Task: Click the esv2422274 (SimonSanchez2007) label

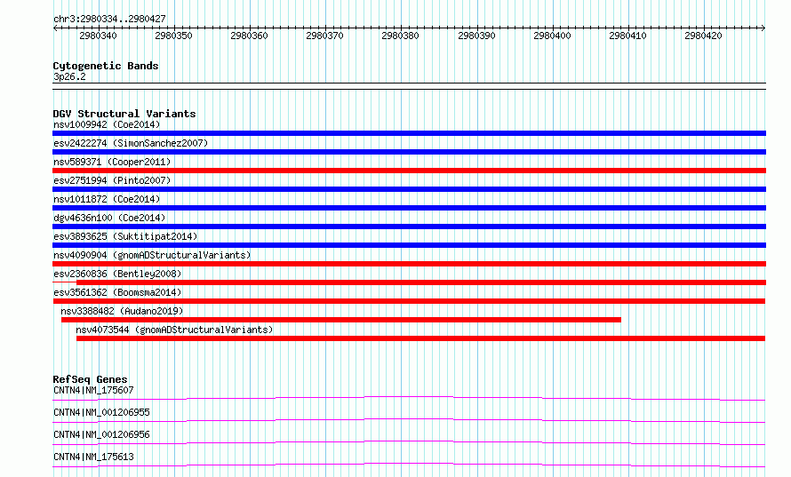Action: 131,143
